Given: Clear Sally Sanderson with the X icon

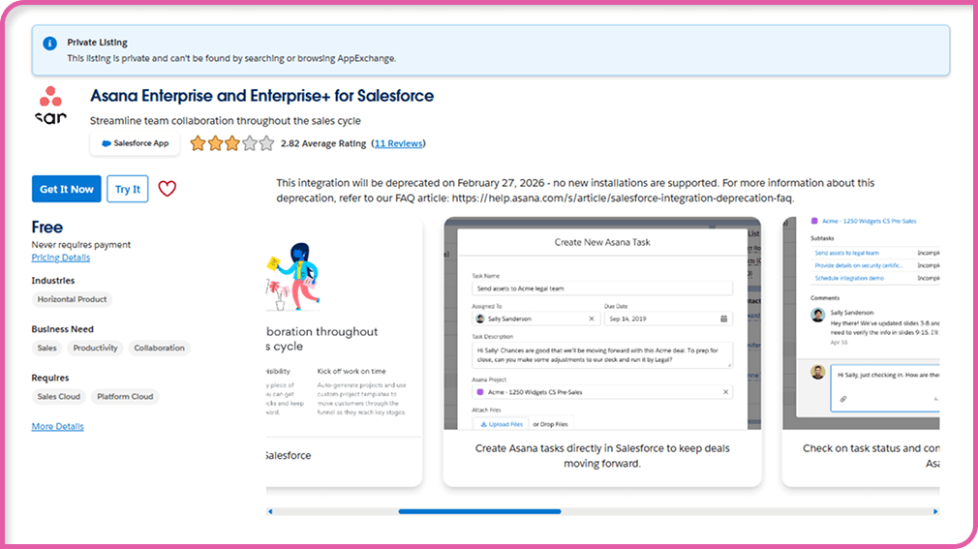Looking at the screenshot, I should [x=592, y=319].
